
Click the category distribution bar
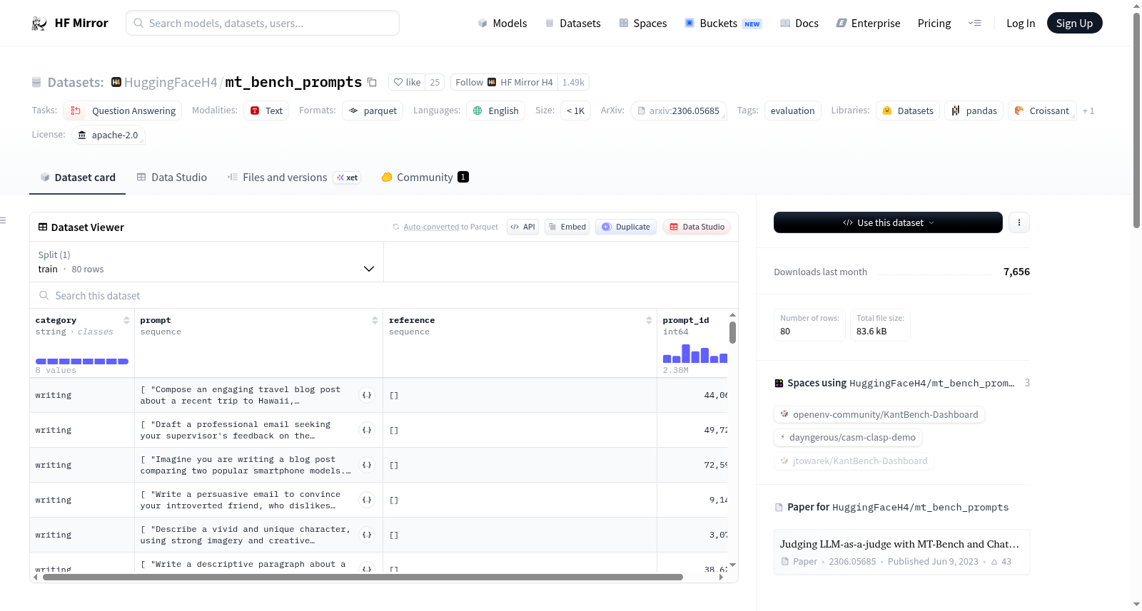coord(82,361)
